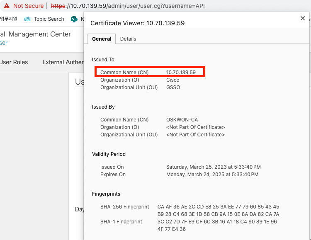The image size is (311, 240).
Task: Select issuer Common Name OSKWON-CA
Action: pos(182,120)
